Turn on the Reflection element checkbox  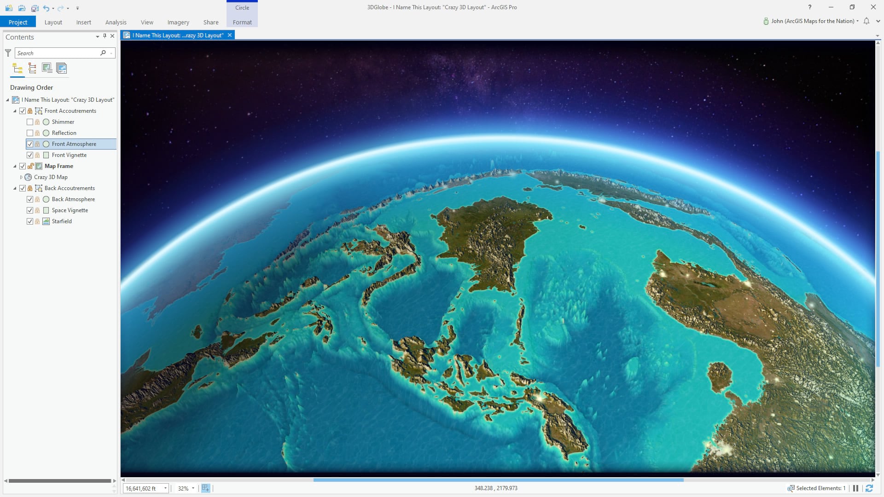30,133
